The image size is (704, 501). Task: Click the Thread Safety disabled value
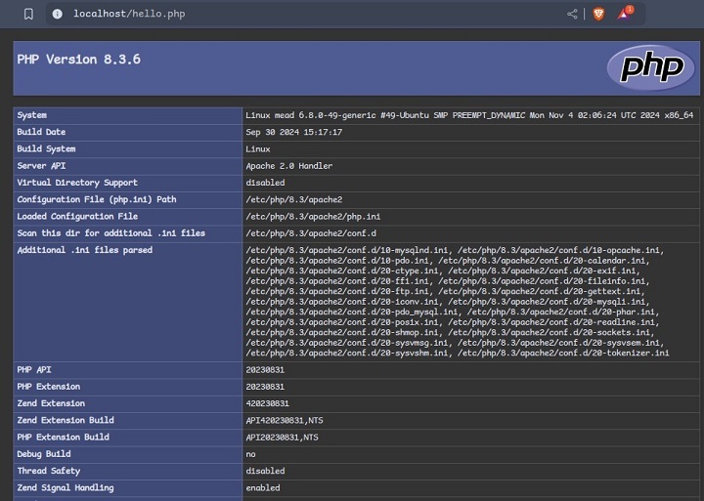[x=265, y=471]
